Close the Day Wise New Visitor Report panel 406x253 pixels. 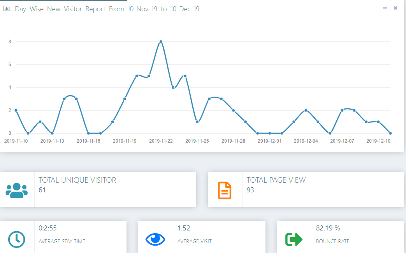coord(395,8)
